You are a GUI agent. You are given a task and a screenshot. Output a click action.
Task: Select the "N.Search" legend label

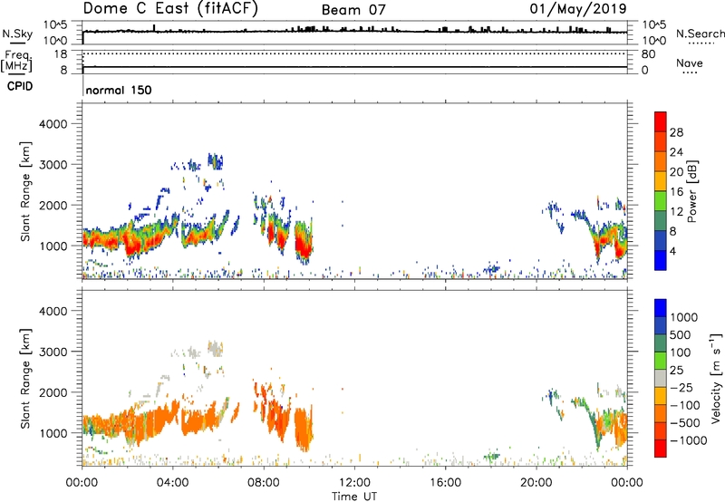coord(700,34)
